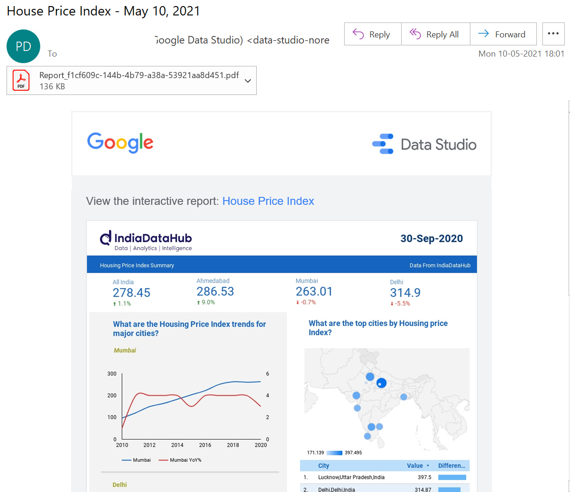Click the Mumbai YoY% legend entry
570x492 pixels.
[x=180, y=460]
